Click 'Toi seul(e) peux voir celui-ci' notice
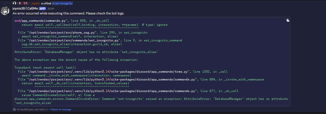Image resolution: width=326 pixels, height=114 pixels. (32, 109)
